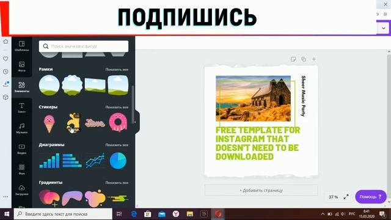Add the pink-yellow splash gradient
Screen dimensions: 391x220
[95, 199]
